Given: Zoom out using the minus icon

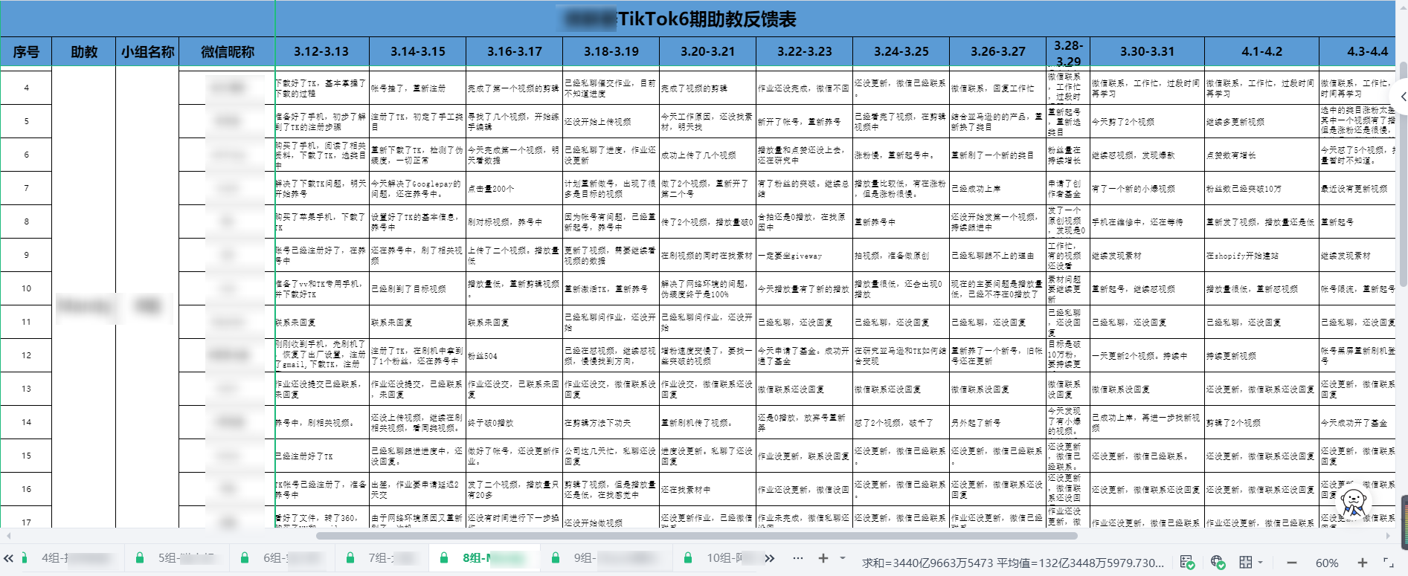Looking at the screenshot, I should tap(1292, 563).
